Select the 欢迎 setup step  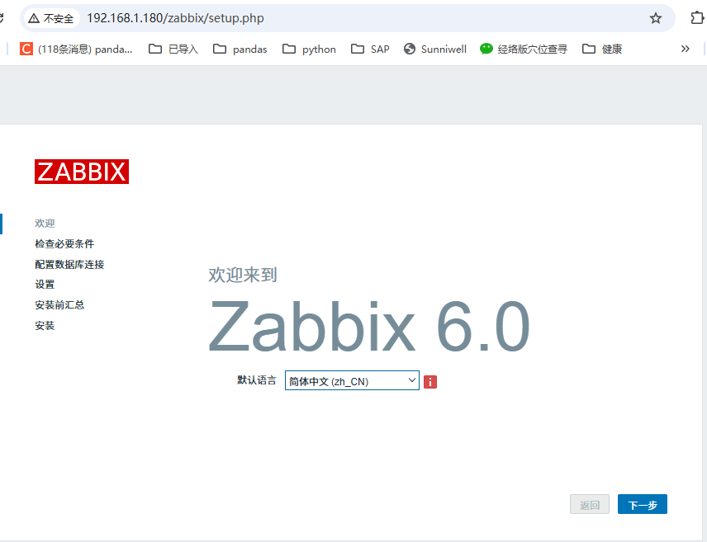[x=45, y=223]
